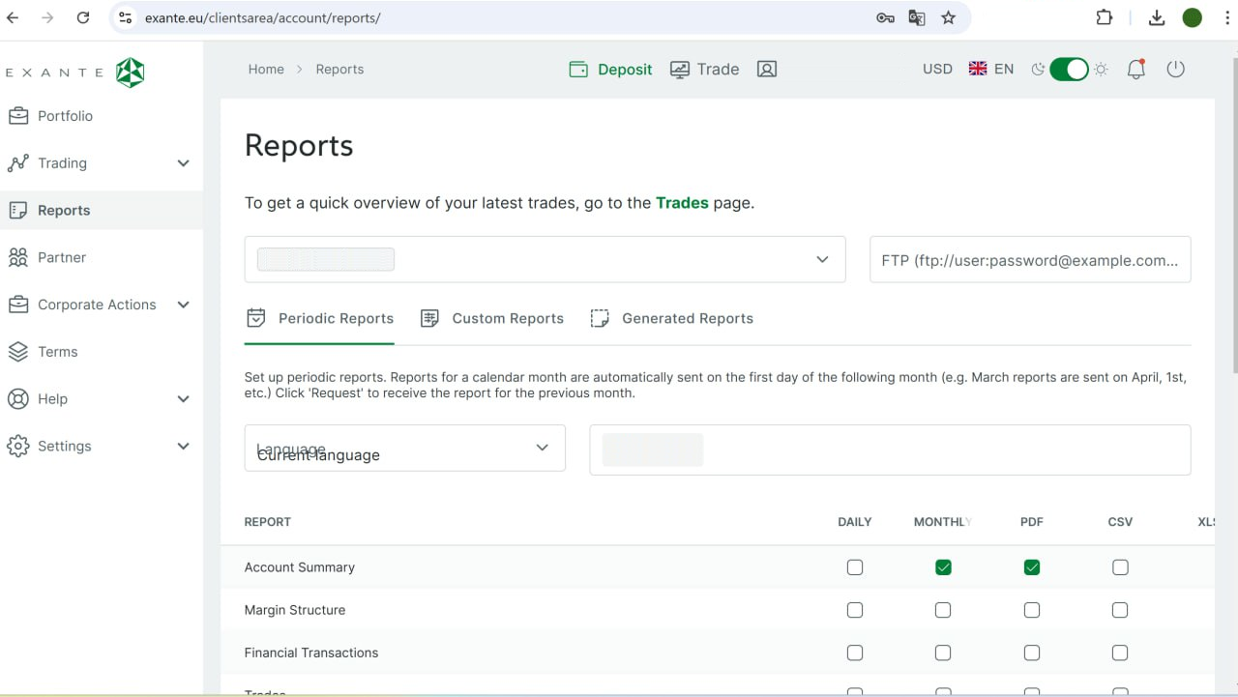Click the FTP address input field
The width and height of the screenshot is (1238, 697).
pos(1029,260)
